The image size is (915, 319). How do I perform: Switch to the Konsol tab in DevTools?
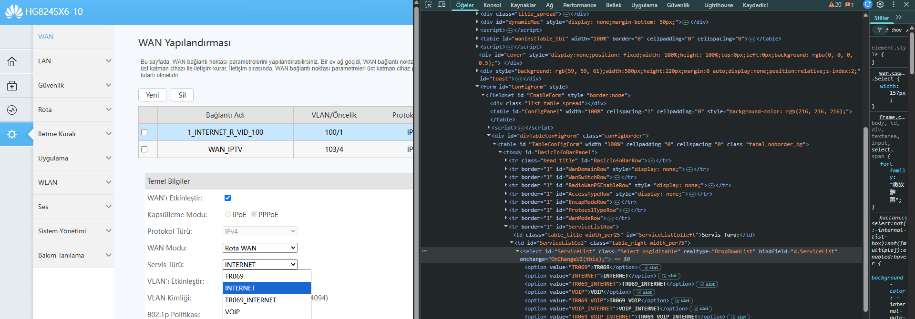tap(492, 5)
